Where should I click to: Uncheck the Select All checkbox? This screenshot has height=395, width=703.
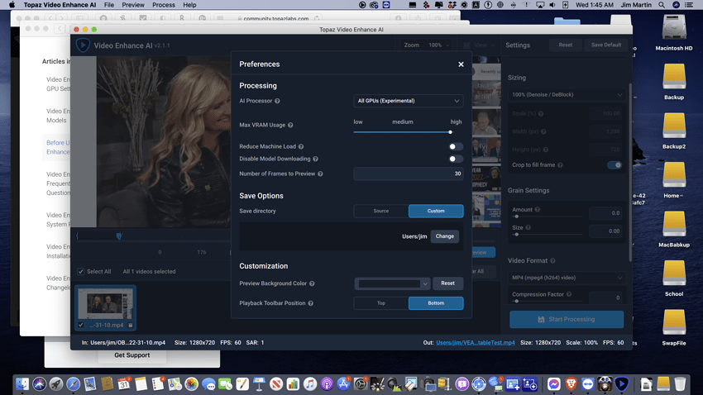tap(81, 271)
